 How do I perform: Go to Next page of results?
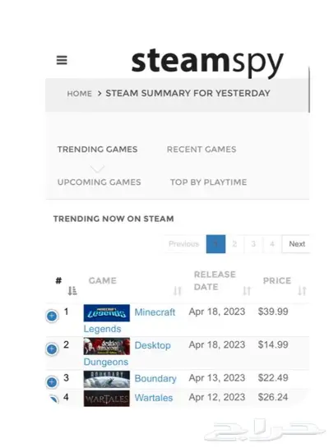click(296, 244)
